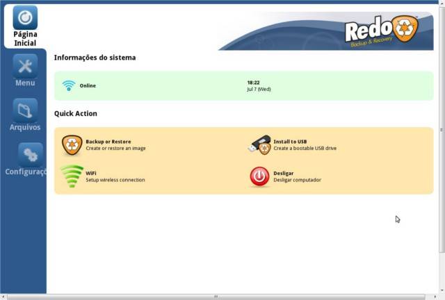This screenshot has width=445, height=300.
Task: Click the Configurações label in sidebar
Action: [26, 172]
